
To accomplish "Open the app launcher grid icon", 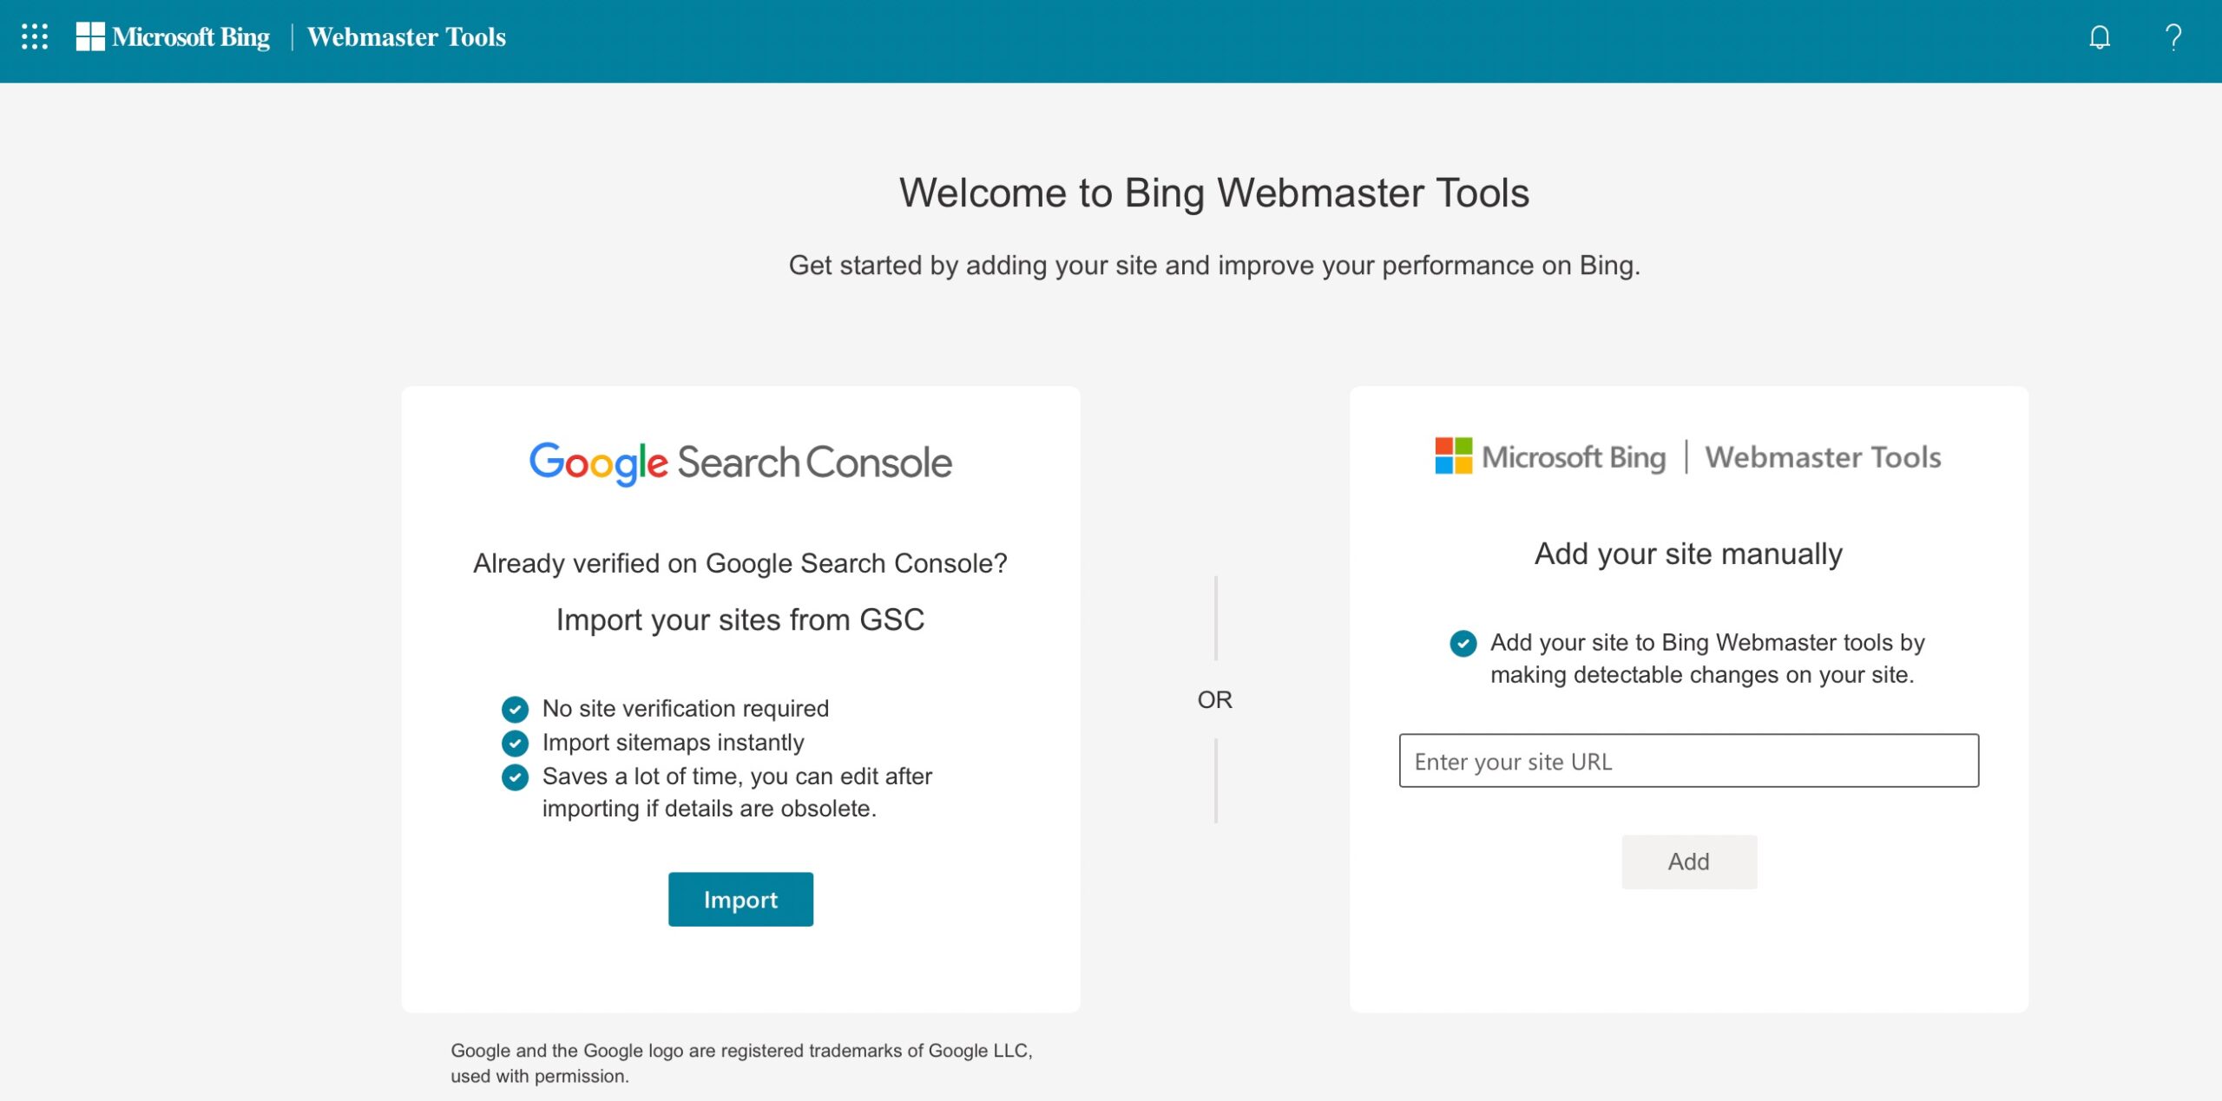I will pos(35,37).
